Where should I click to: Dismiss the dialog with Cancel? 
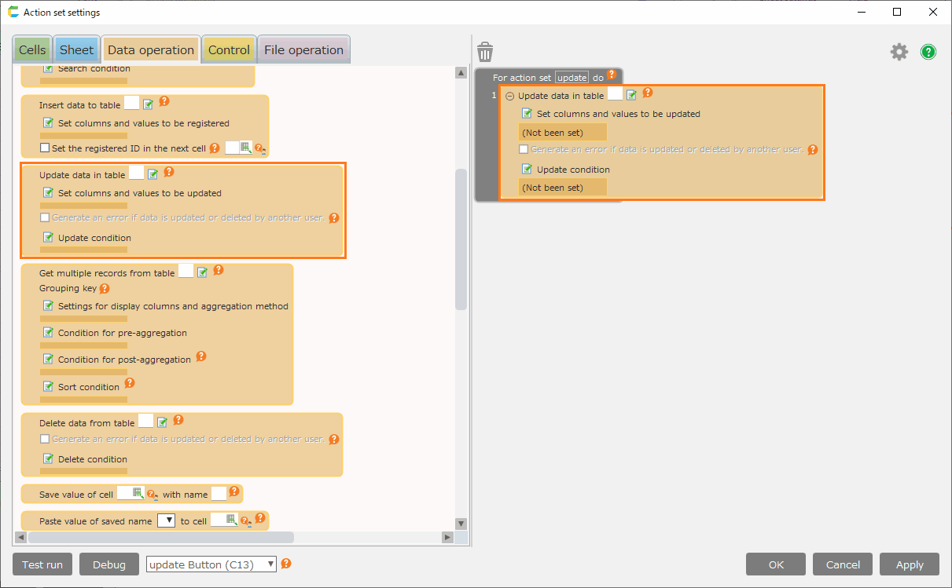coord(843,564)
